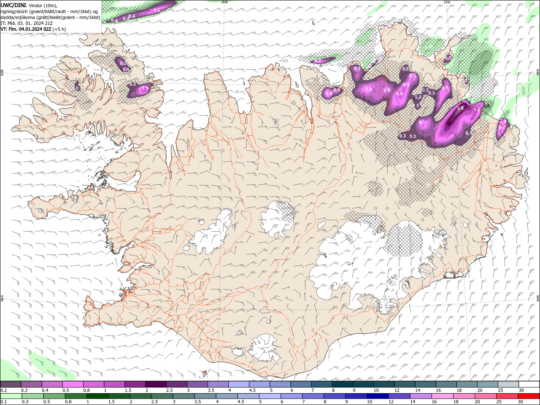Select the light pink swatch labeled 16 in bottom legend
The height and width of the screenshot is (405, 540).
point(442,396)
